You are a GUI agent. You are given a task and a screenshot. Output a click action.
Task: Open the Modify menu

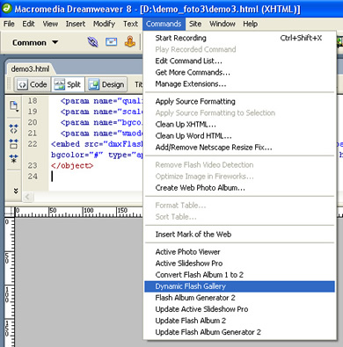(104, 24)
